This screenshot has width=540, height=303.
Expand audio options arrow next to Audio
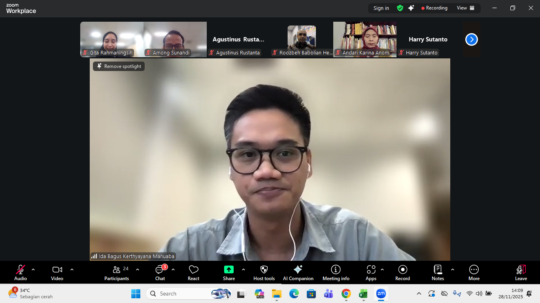click(33, 269)
